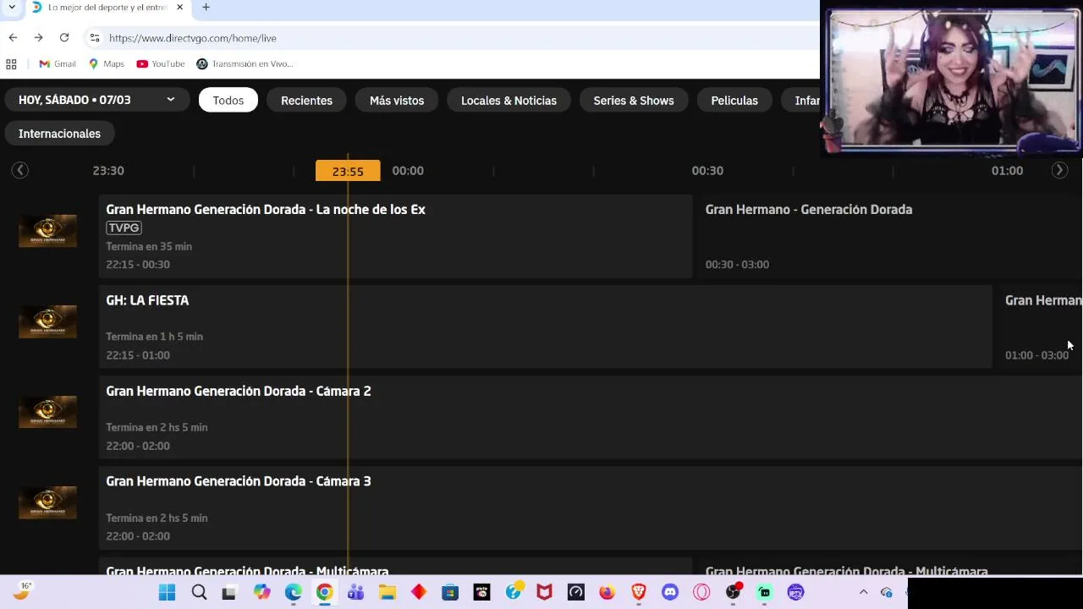The height and width of the screenshot is (609, 1083).
Task: Open the green chat app on taskbar
Action: 764,592
